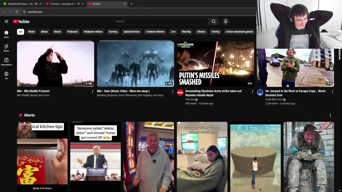Open the YouTube hamburger guide menu
Image resolution: width=342 pixels, height=192 pixels.
(x=6, y=21)
